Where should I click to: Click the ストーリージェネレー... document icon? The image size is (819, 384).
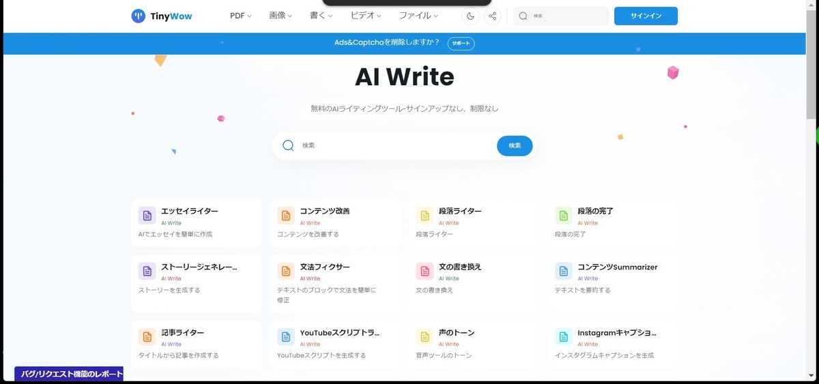[x=147, y=271]
